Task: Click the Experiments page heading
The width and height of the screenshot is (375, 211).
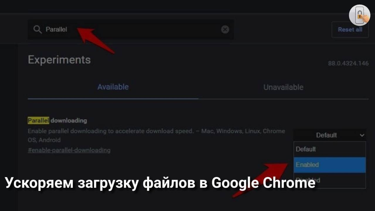Action: (59, 60)
